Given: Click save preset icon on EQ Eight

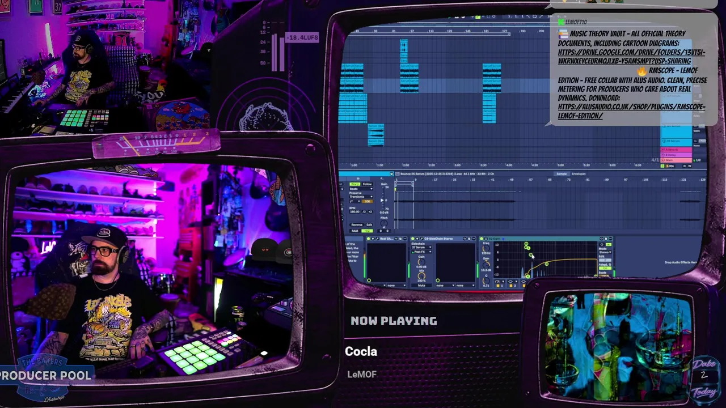Looking at the screenshot, I should pyautogui.click(x=606, y=239).
